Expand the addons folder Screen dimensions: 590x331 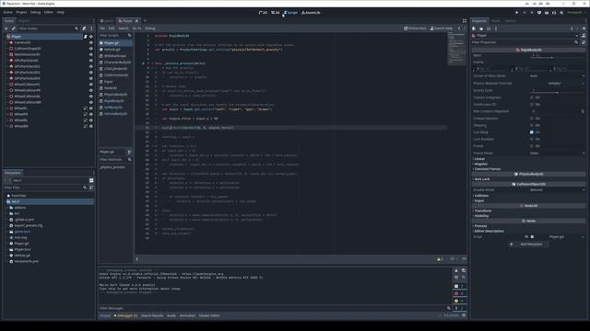pos(8,208)
